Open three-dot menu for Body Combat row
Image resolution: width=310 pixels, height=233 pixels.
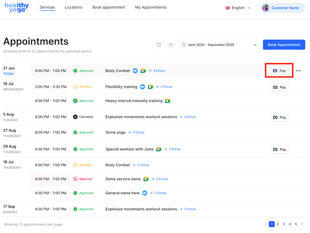[x=298, y=71]
